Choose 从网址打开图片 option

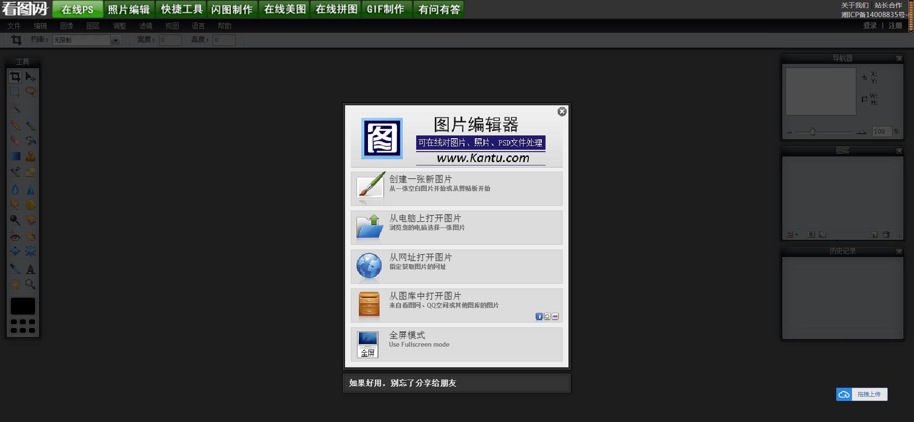457,267
